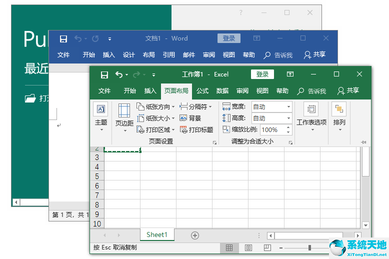The height and width of the screenshot is (259, 389).
Task: Switch to Page Break Preview view
Action: click(x=267, y=247)
